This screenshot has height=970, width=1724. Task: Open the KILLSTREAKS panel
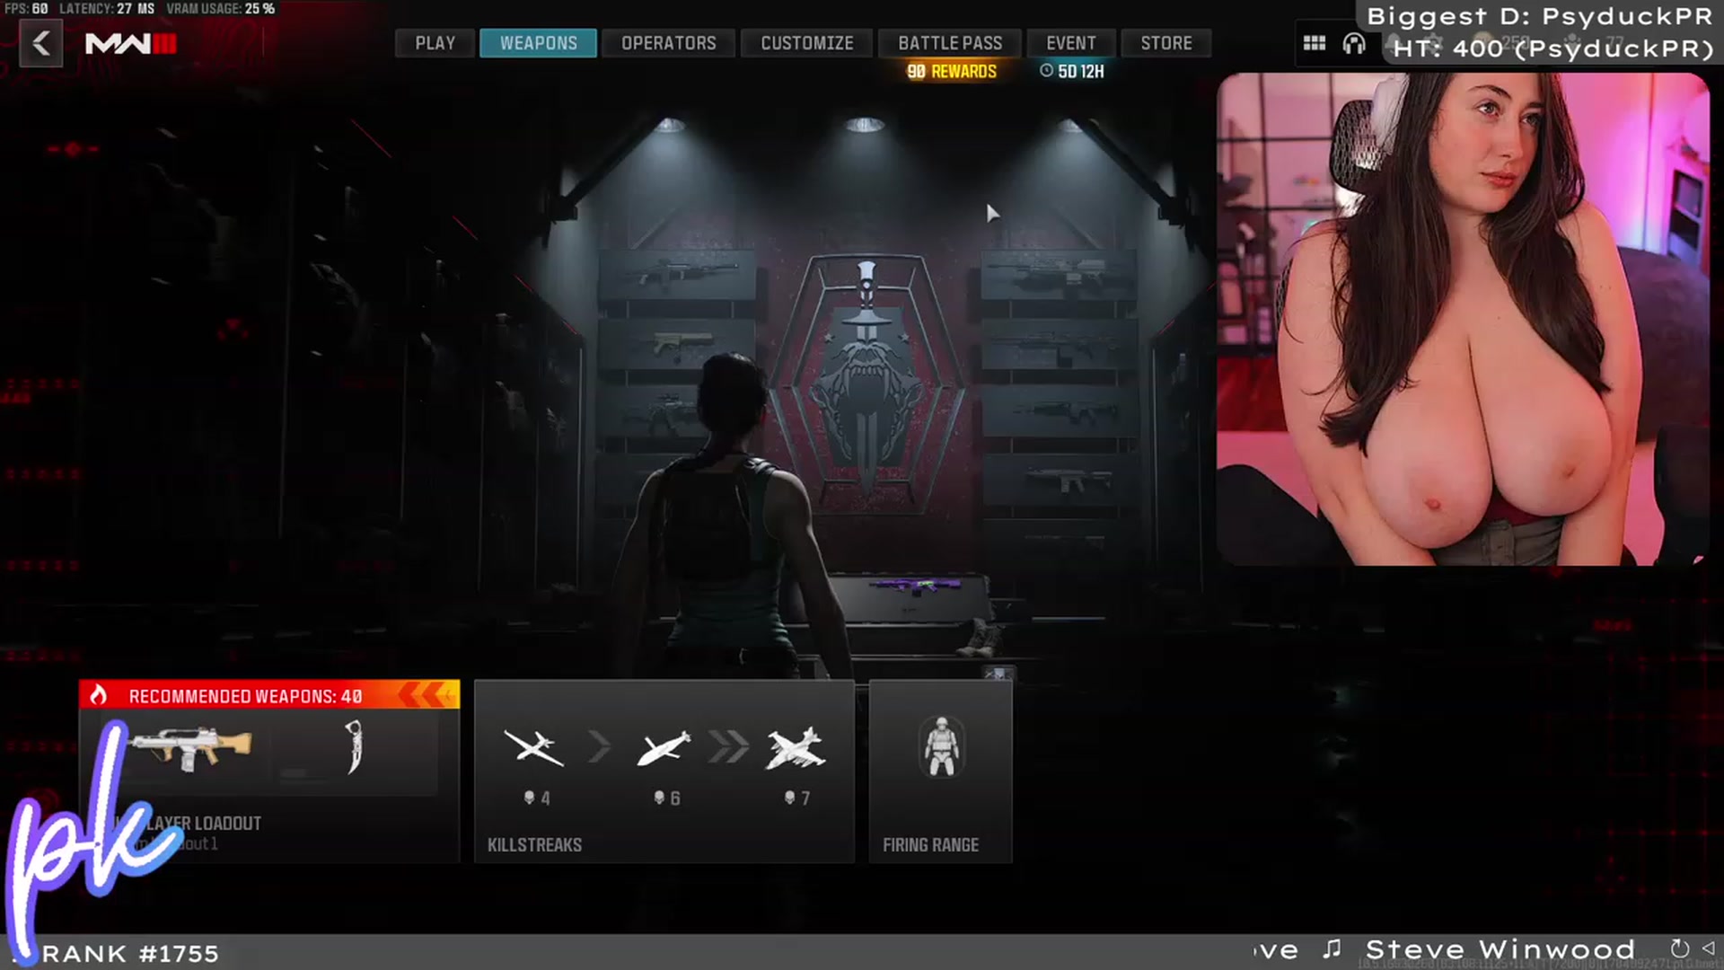tap(664, 772)
